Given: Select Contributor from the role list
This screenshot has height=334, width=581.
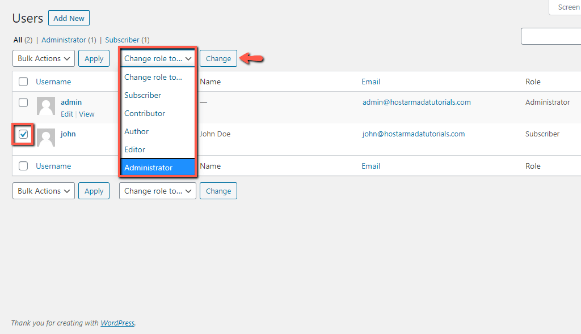Looking at the screenshot, I should click(x=158, y=113).
